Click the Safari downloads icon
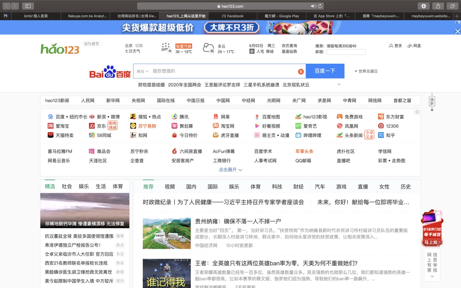 tap(424, 6)
